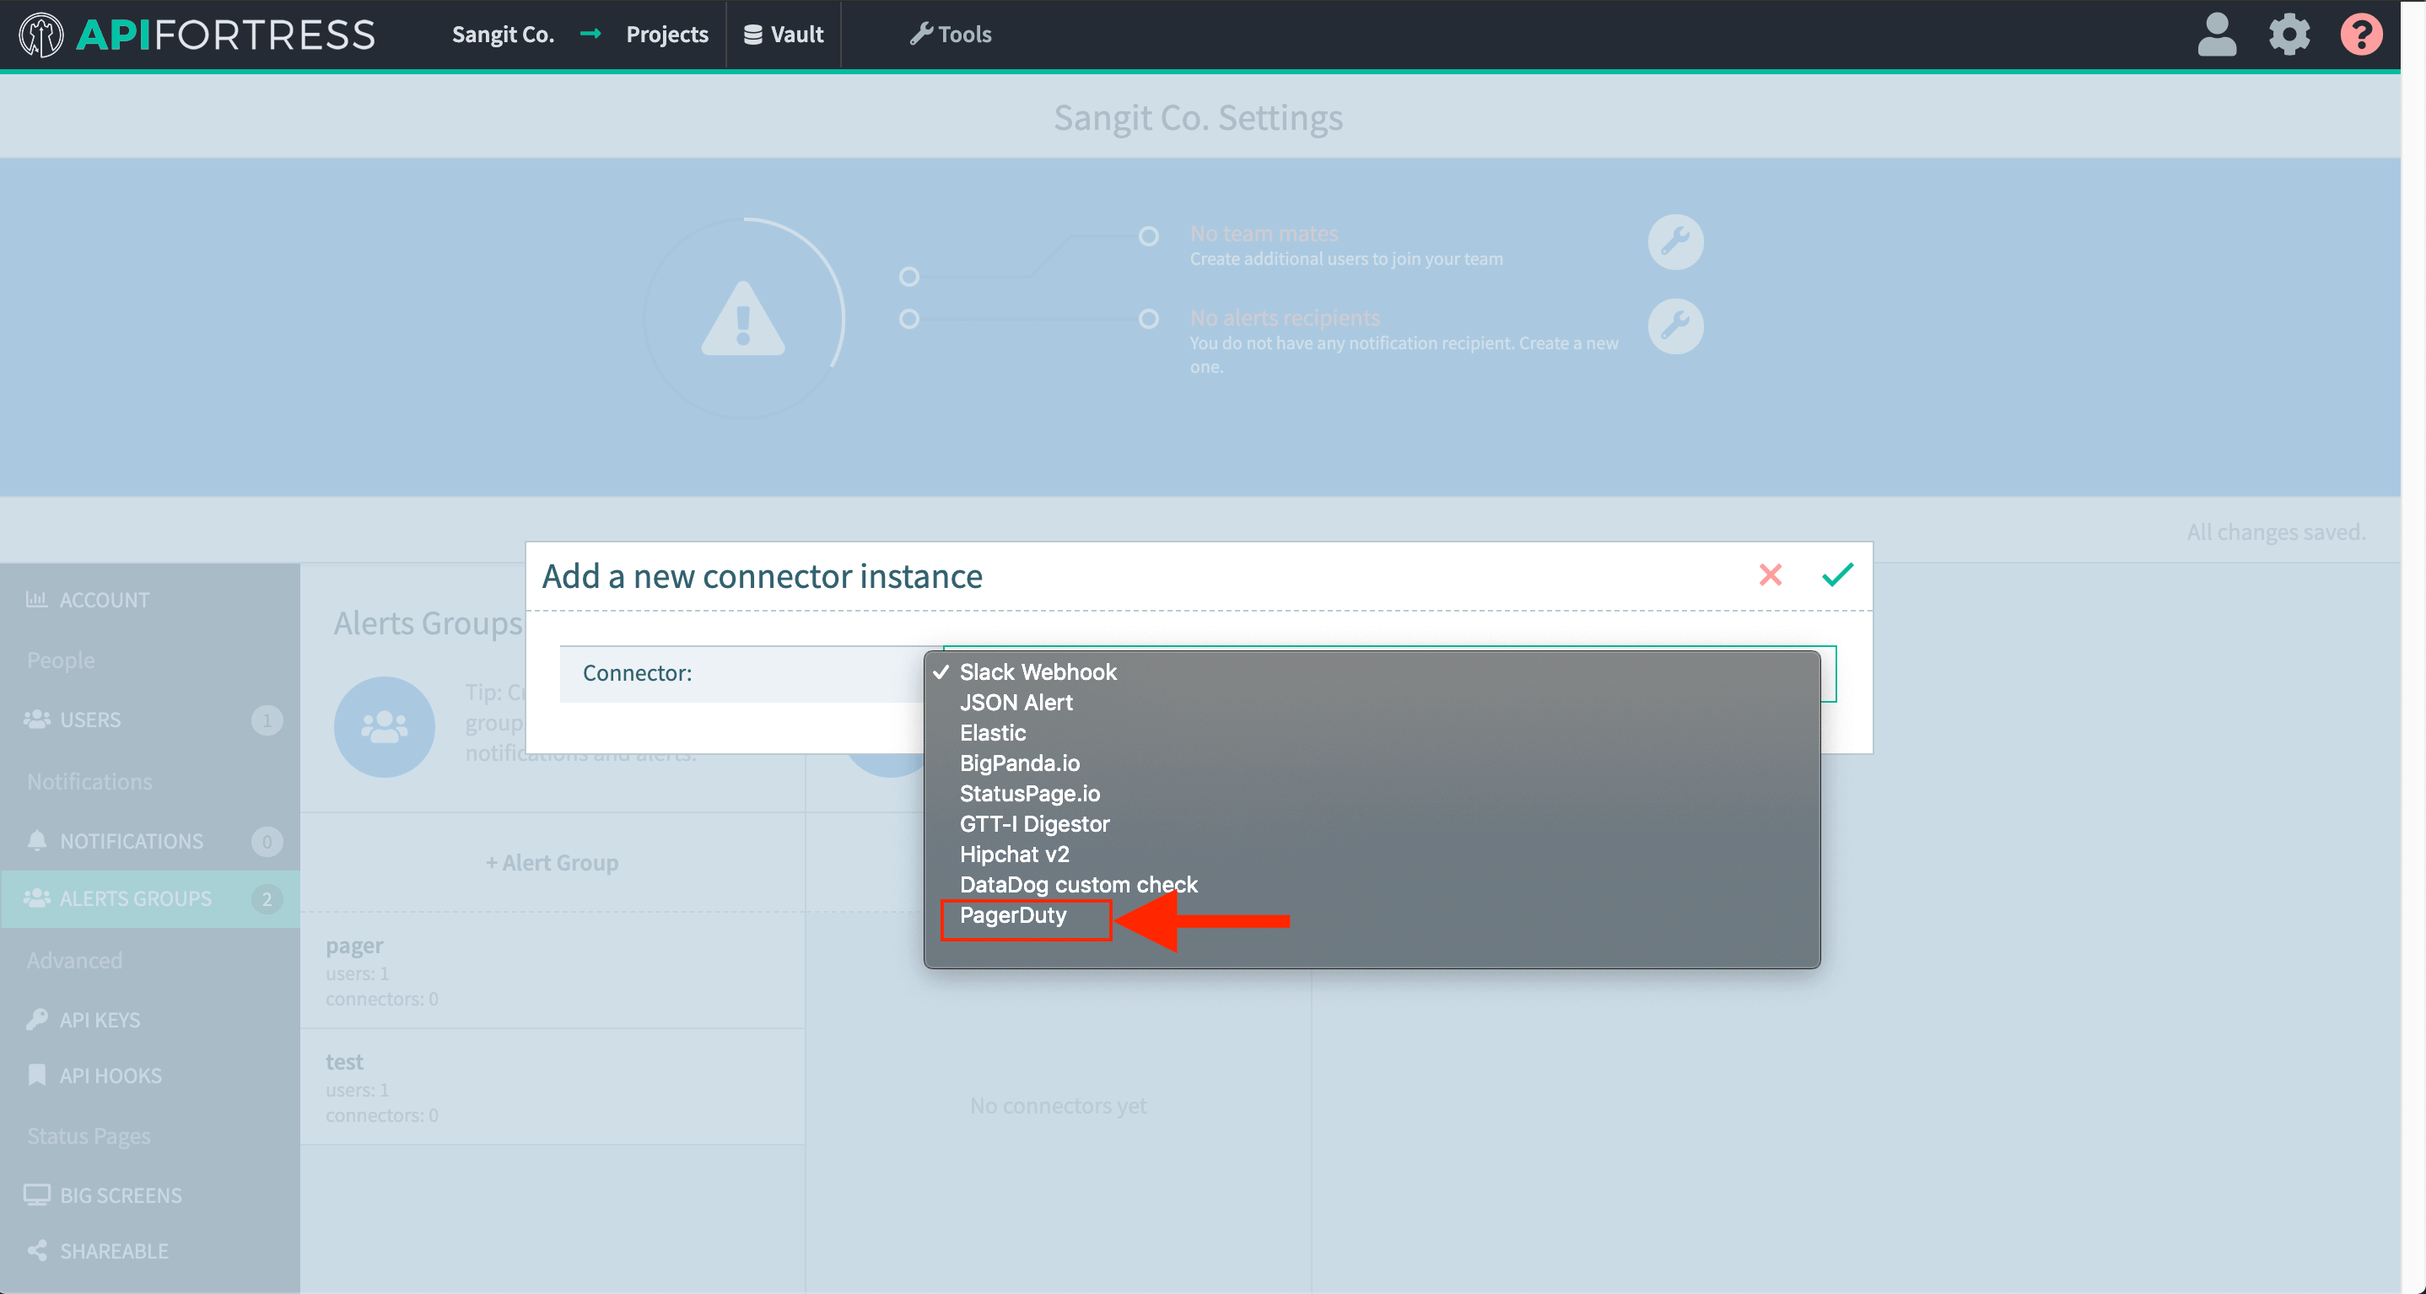Screen dimensions: 2426x1294
Task: Click wrench icon beside No alerts recipients
Action: [1674, 326]
